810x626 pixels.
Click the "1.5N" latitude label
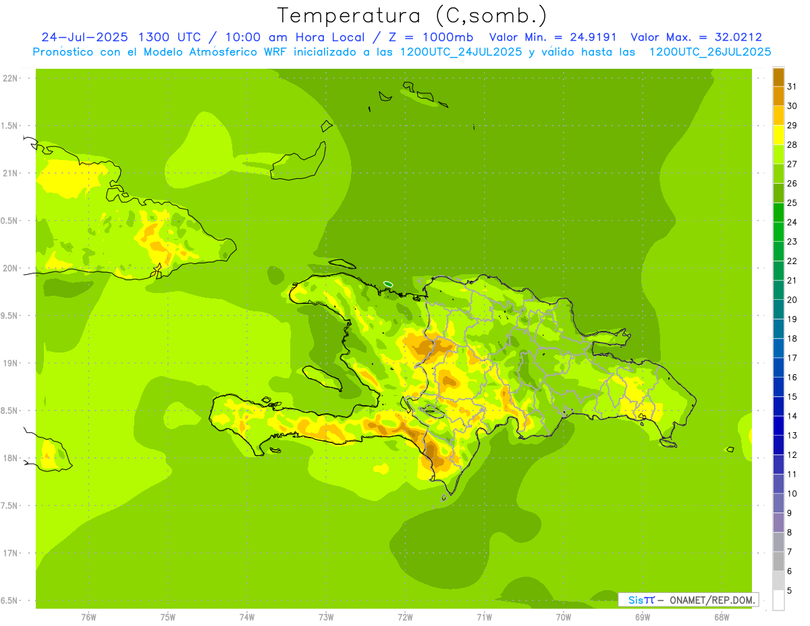[9, 126]
